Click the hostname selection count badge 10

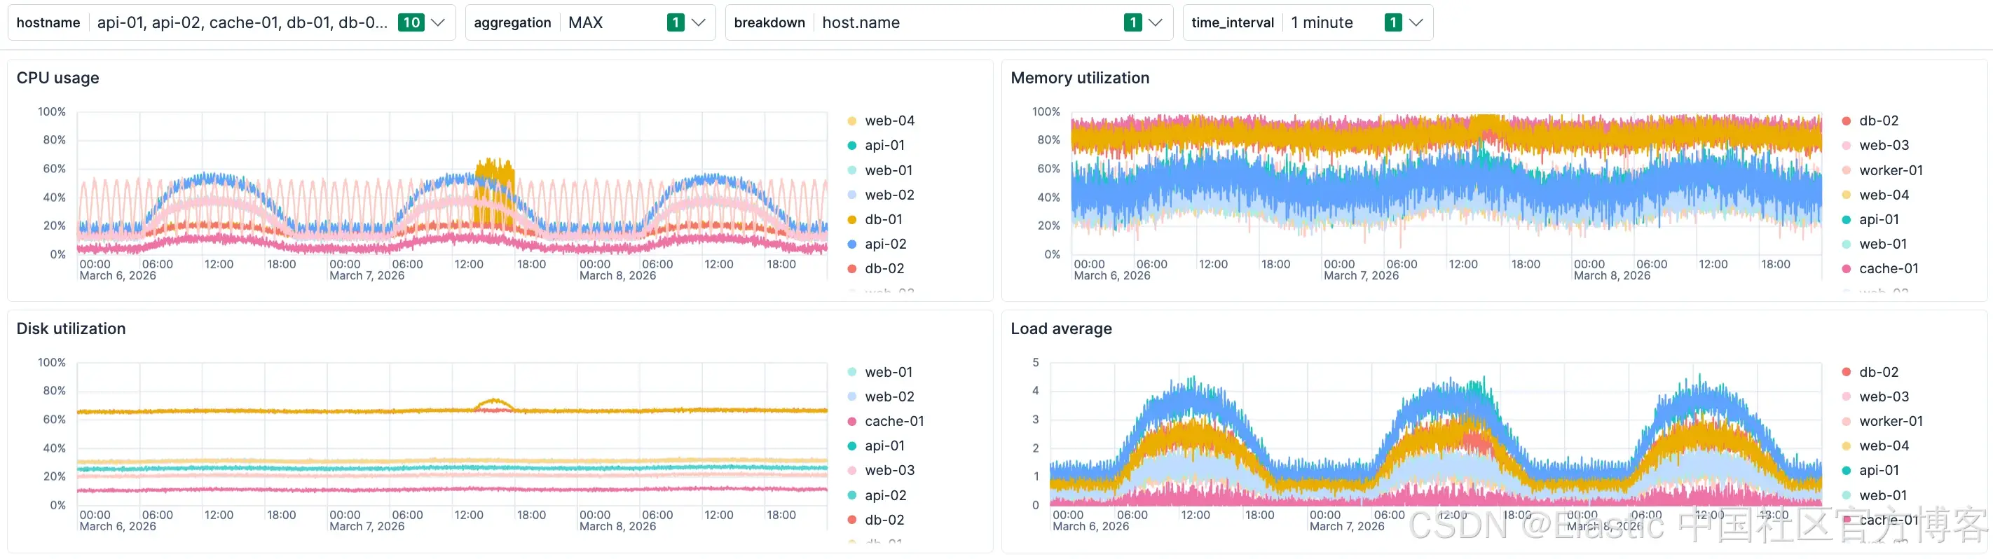(x=411, y=22)
